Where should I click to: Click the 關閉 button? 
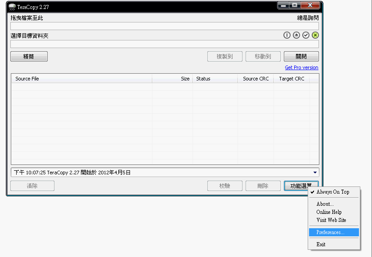point(301,56)
